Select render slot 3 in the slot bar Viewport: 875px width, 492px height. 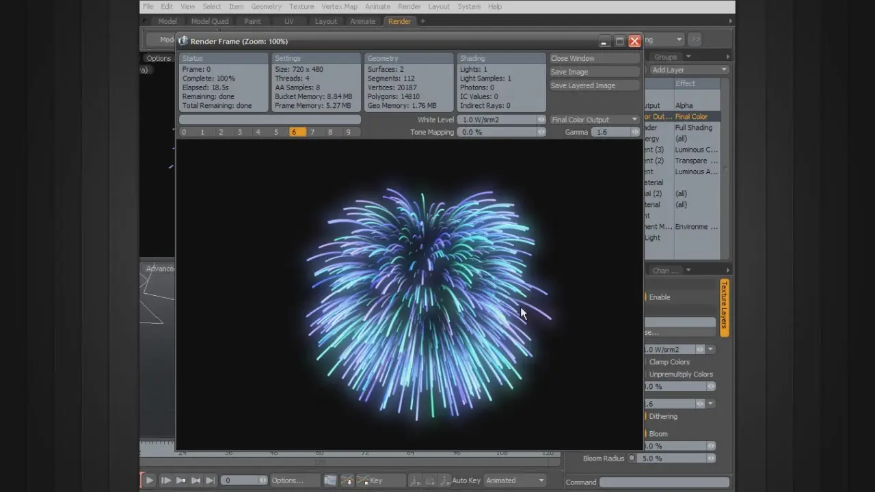tap(239, 132)
